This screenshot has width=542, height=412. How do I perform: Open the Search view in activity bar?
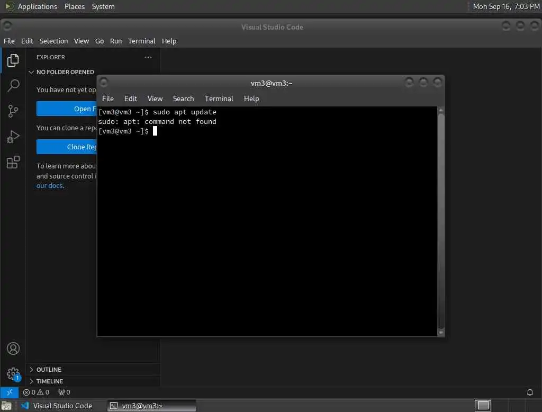coord(13,85)
